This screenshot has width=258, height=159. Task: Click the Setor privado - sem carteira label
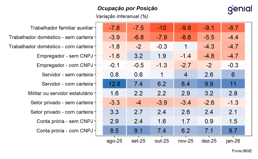pyautogui.click(x=62, y=103)
